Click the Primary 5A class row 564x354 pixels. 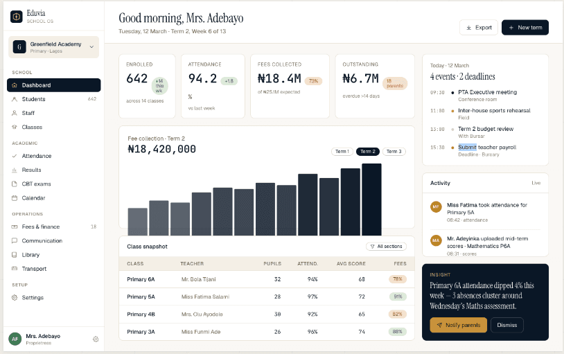[267, 297]
